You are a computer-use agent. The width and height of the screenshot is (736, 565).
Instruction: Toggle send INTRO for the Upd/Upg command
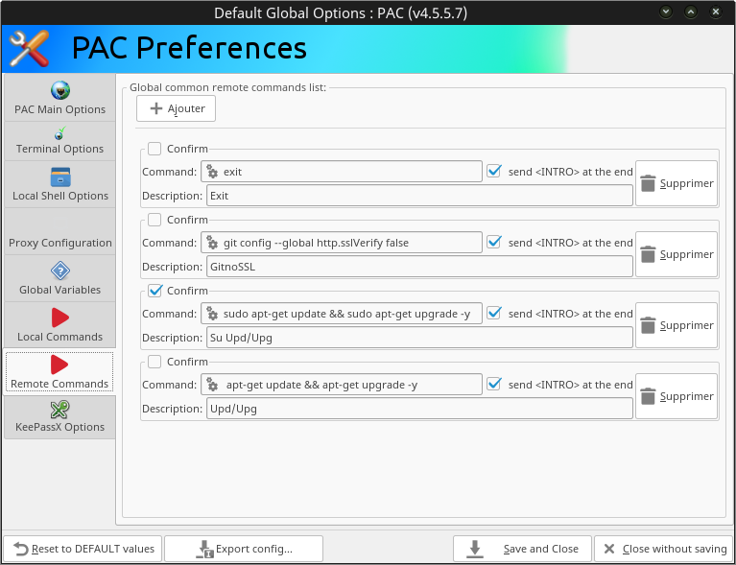[494, 384]
